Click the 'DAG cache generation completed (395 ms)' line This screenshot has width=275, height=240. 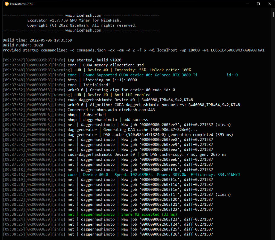(x=118, y=134)
